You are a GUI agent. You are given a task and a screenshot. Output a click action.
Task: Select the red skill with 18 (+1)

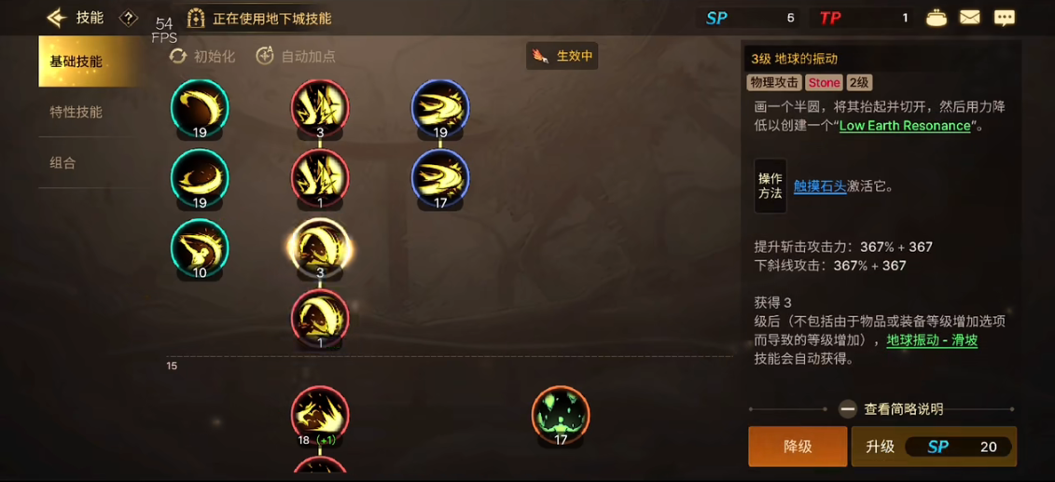pyautogui.click(x=320, y=415)
